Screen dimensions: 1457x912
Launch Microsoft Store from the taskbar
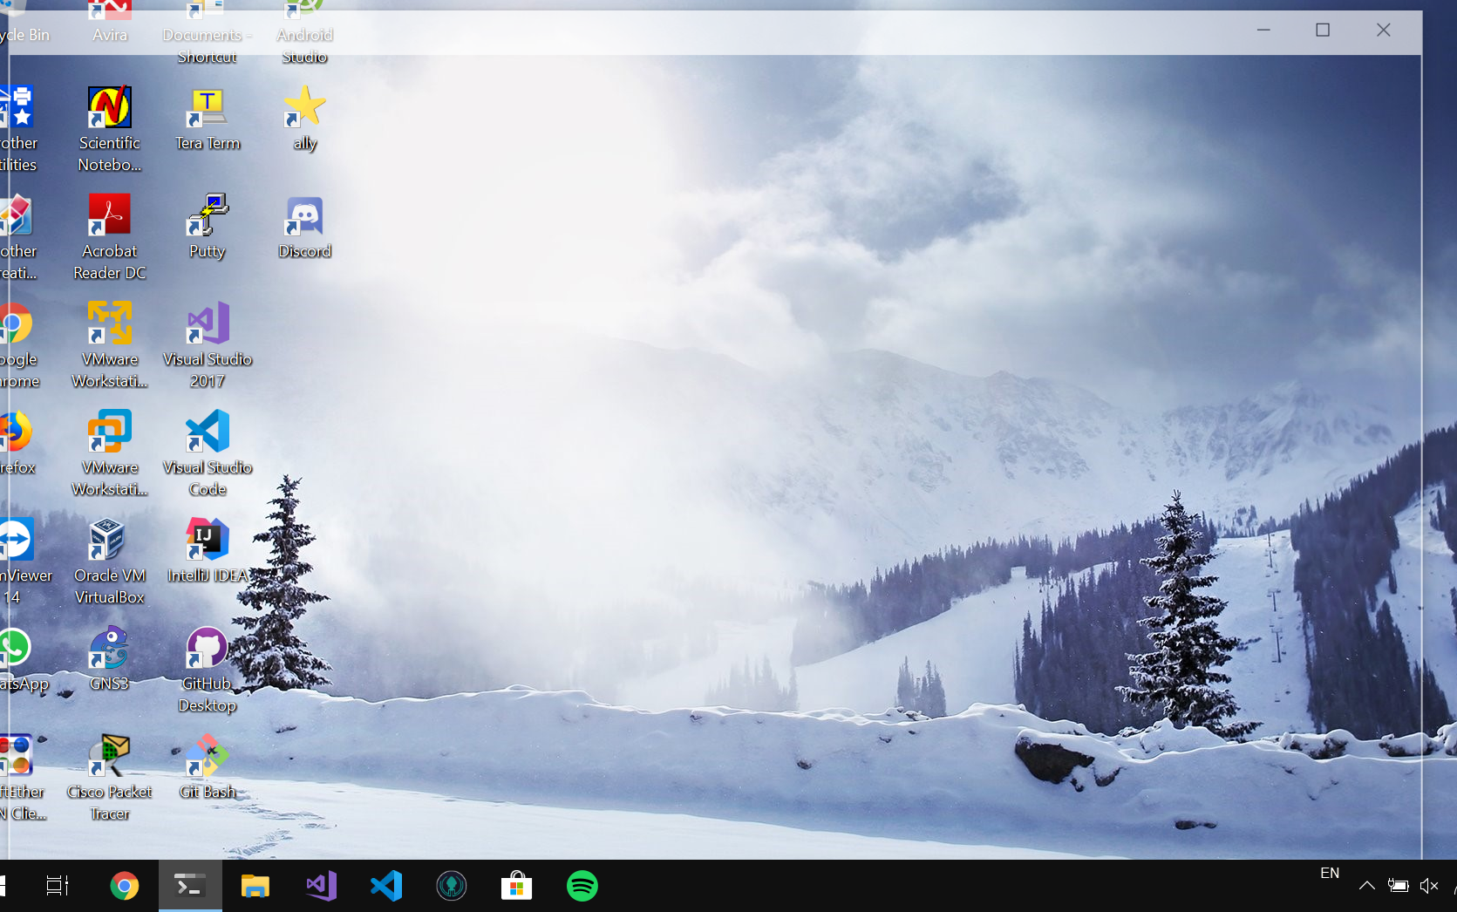516,885
